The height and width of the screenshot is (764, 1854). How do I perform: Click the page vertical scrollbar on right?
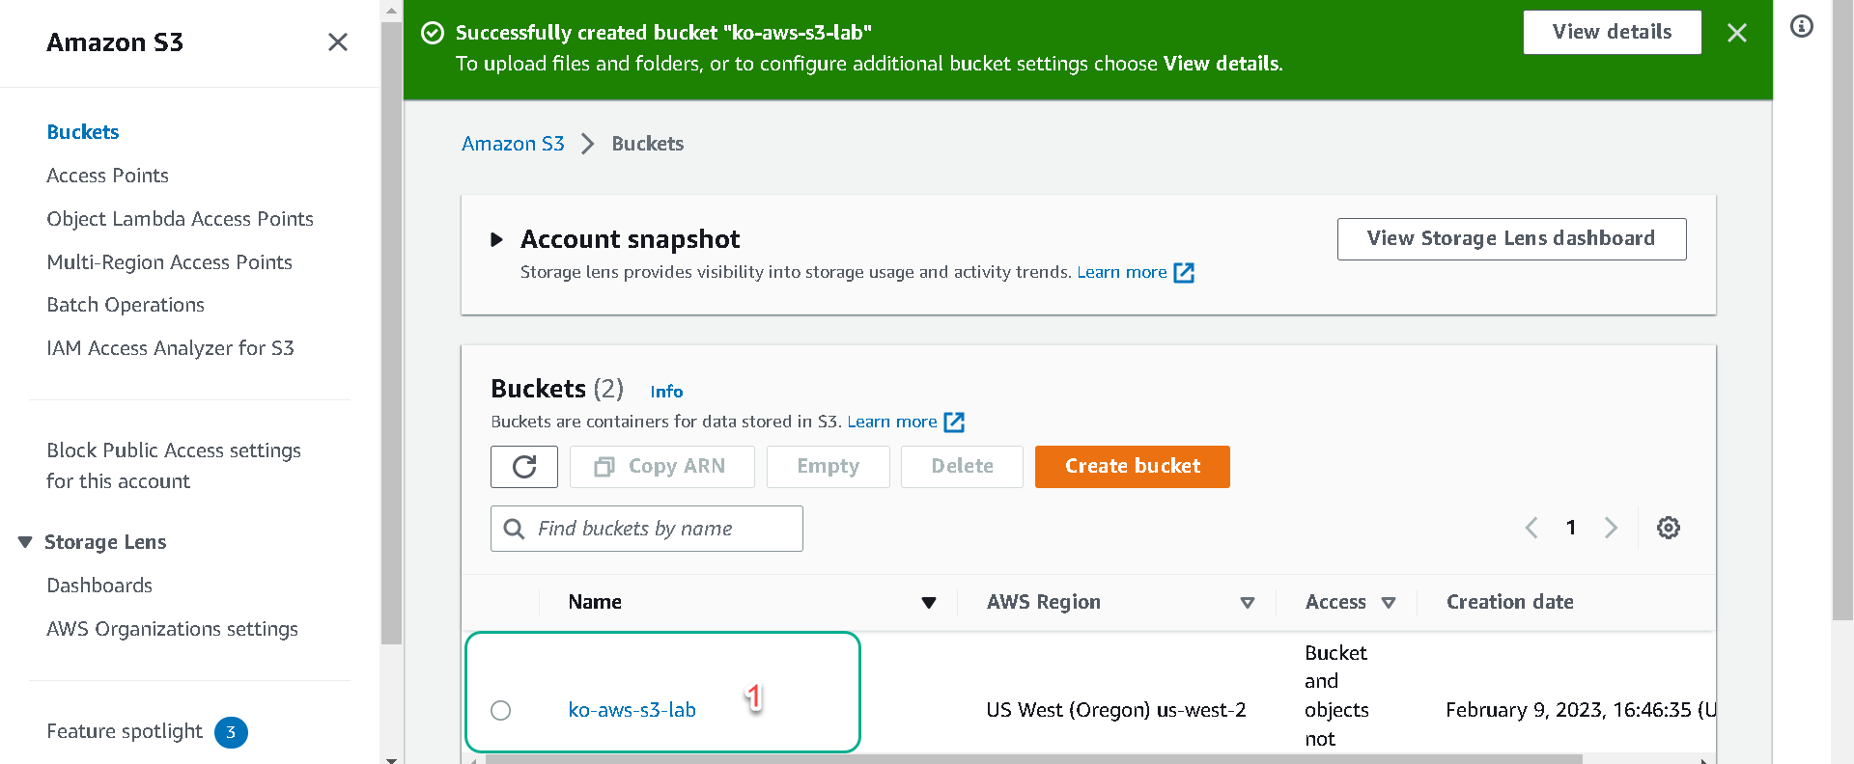[x=1842, y=309]
